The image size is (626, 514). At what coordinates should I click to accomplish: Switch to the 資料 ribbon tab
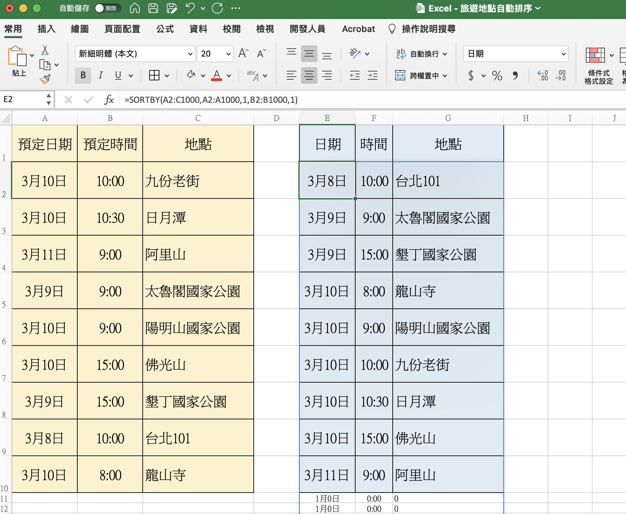pyautogui.click(x=198, y=29)
